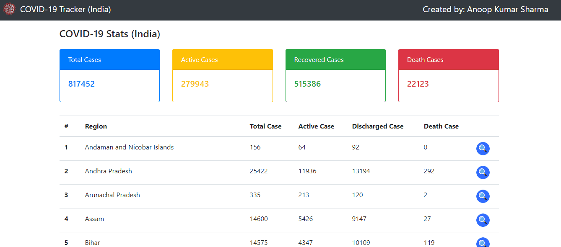Click Arunachal Pradesh active case 213
This screenshot has height=247, width=561.
304,195
